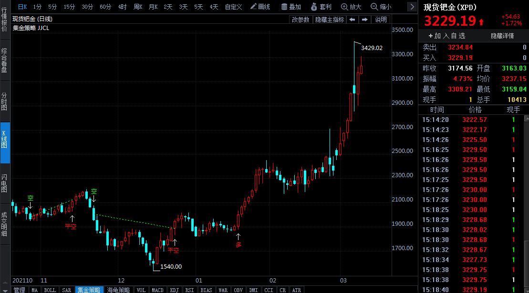
Task: Add to watchlist via 加入自选
Action: tap(446, 36)
